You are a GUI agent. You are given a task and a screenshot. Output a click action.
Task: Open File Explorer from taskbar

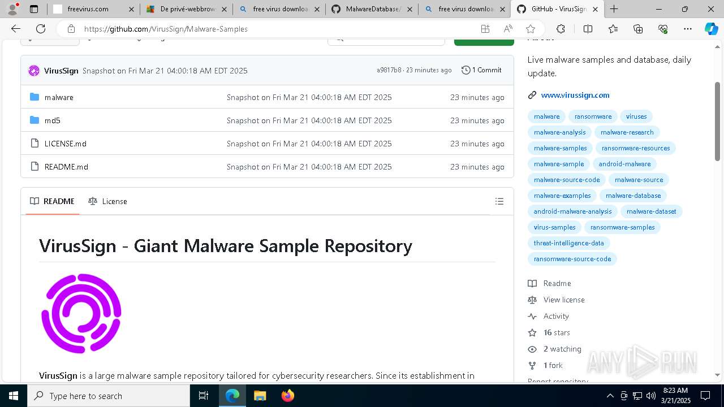coord(260,396)
